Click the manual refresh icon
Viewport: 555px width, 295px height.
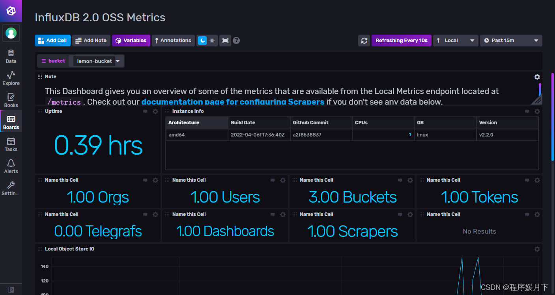[x=364, y=41]
